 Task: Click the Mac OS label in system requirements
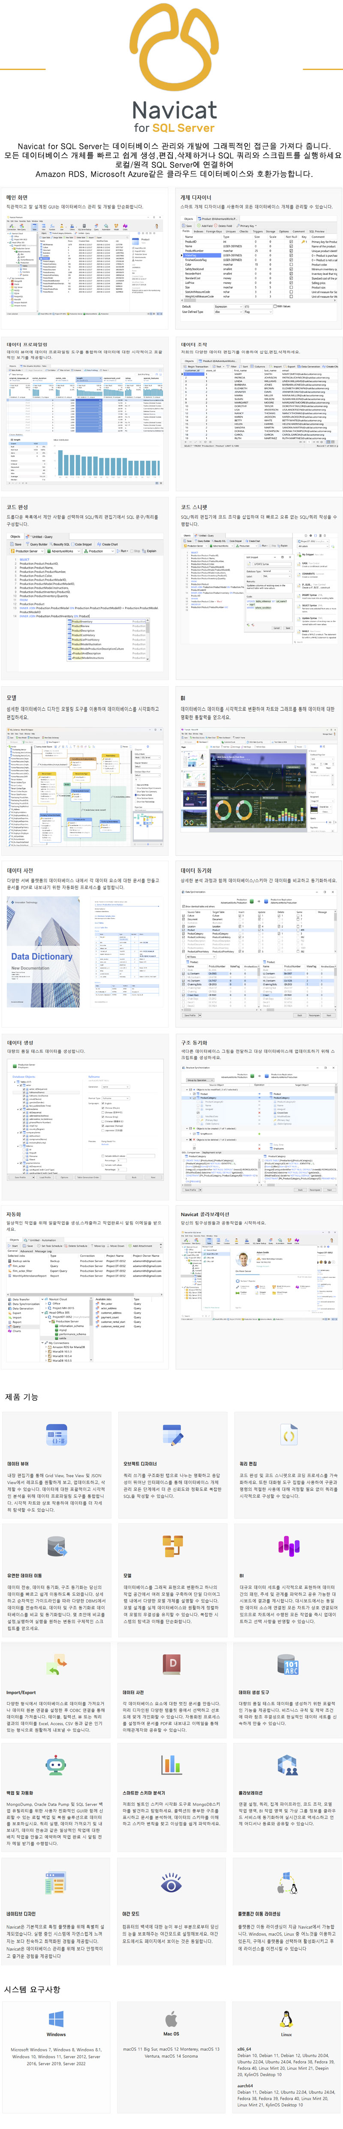point(171,2034)
